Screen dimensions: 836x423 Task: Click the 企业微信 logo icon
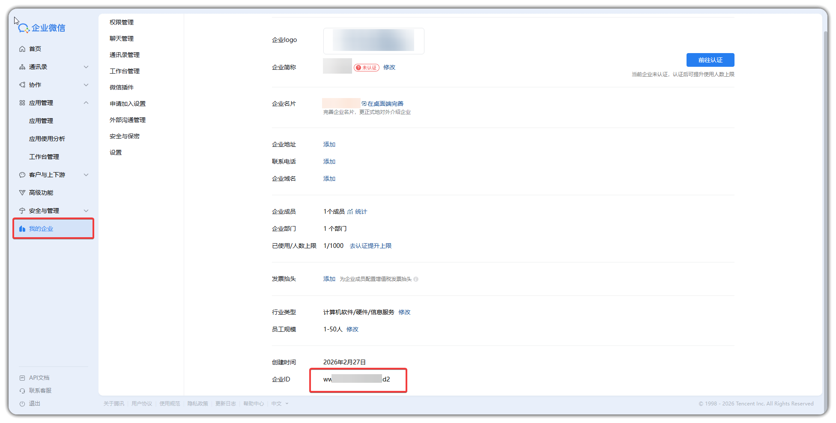click(24, 27)
